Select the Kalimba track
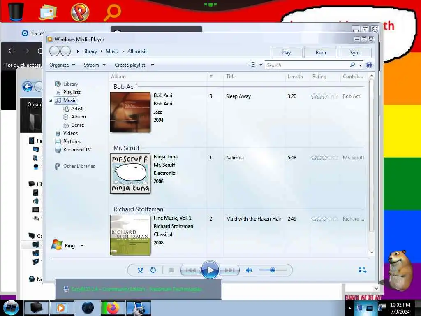421x316 pixels. [235, 158]
